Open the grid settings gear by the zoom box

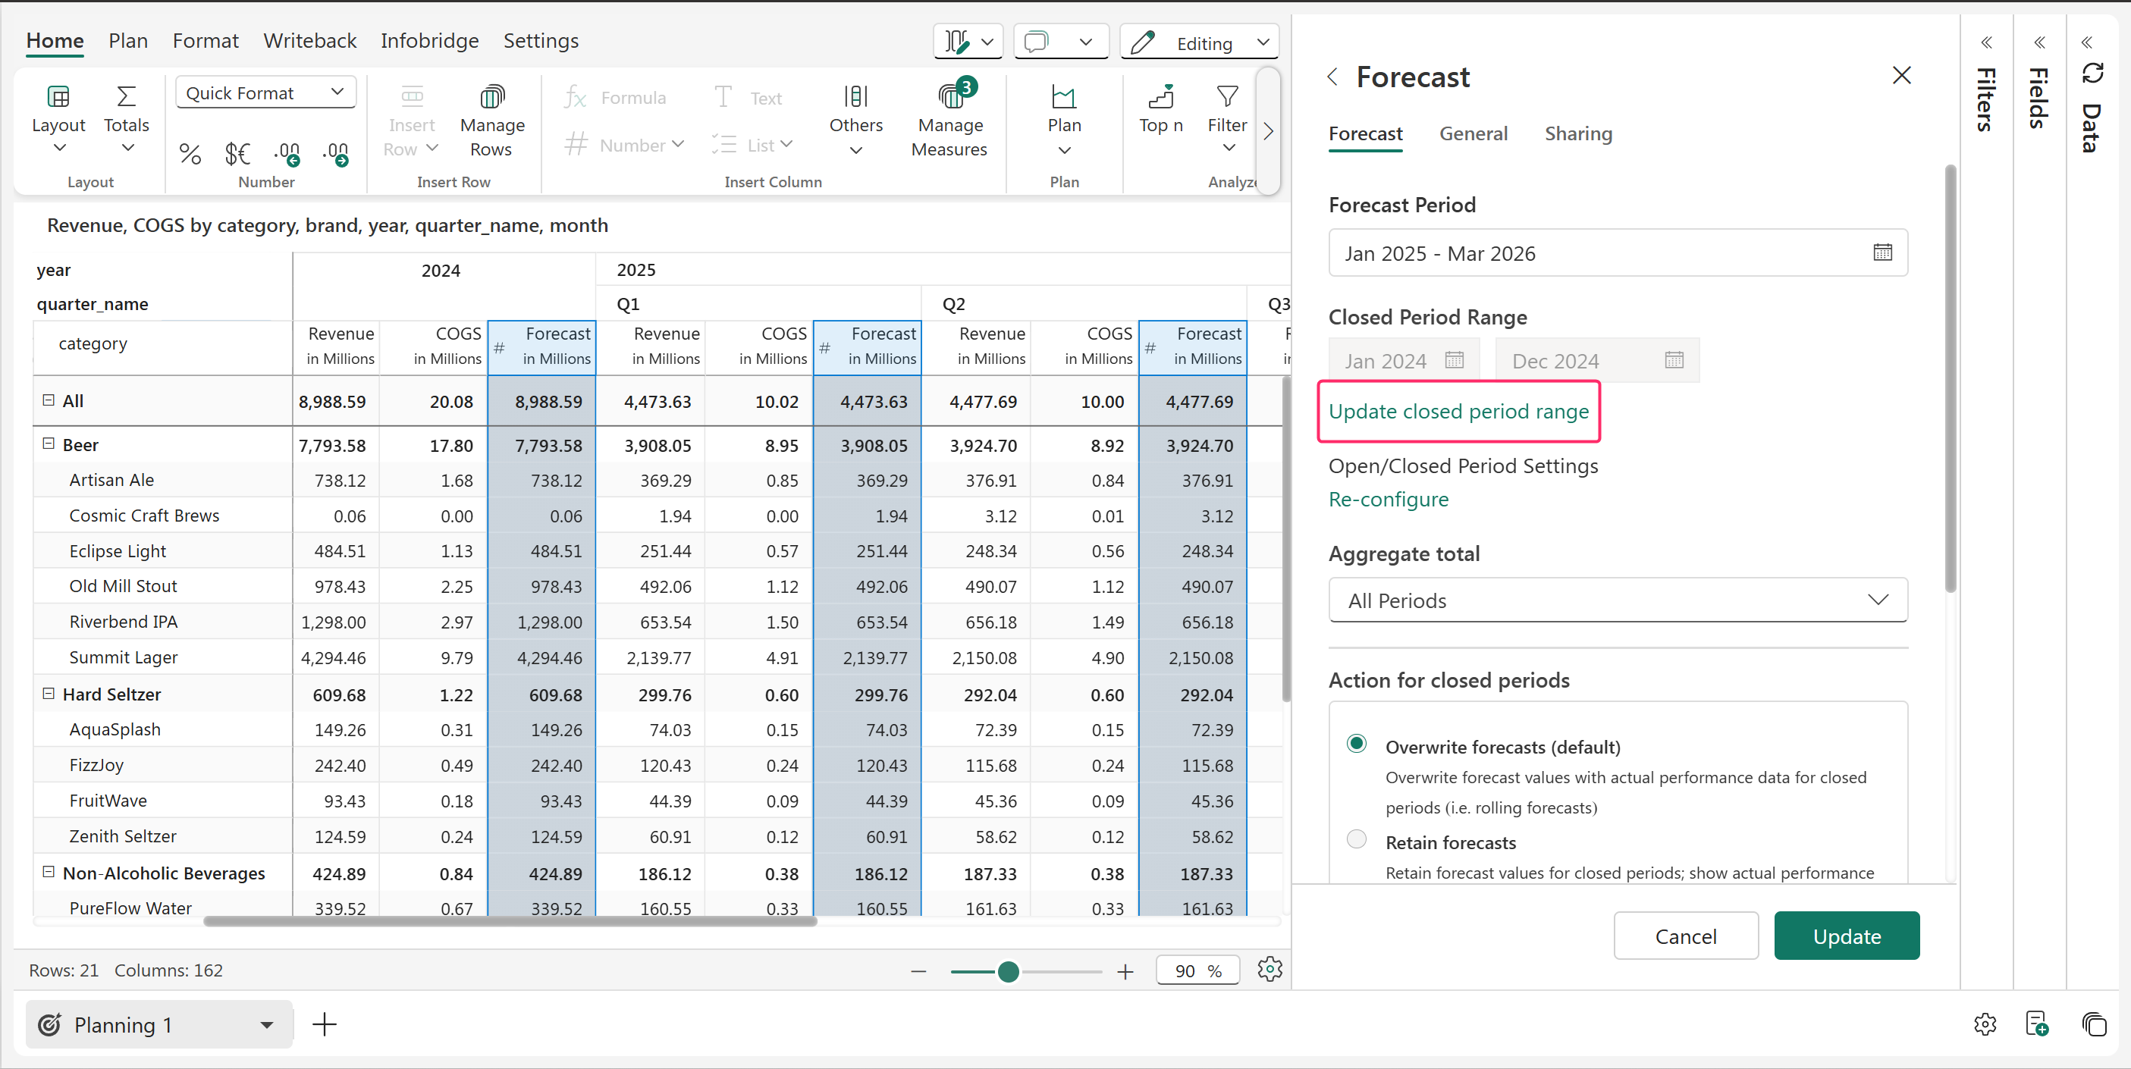[1269, 969]
